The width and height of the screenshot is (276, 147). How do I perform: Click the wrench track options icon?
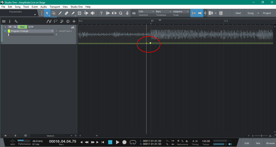point(16,21)
